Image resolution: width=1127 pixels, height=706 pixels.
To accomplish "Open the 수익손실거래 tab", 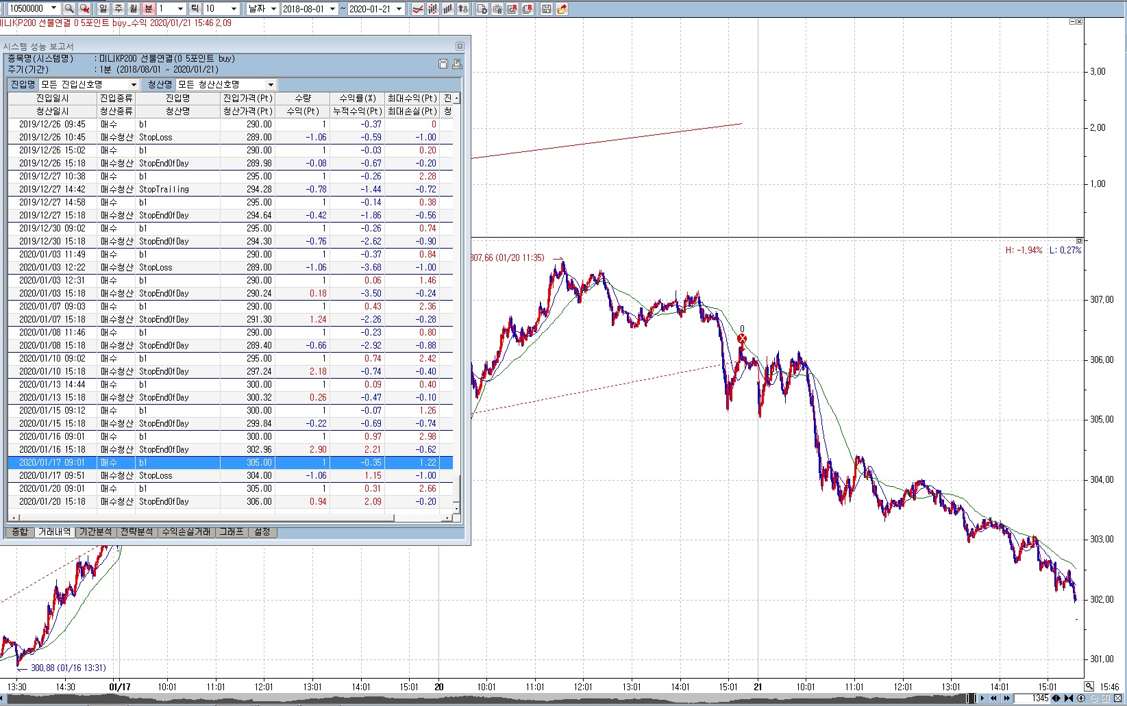I will click(x=186, y=532).
